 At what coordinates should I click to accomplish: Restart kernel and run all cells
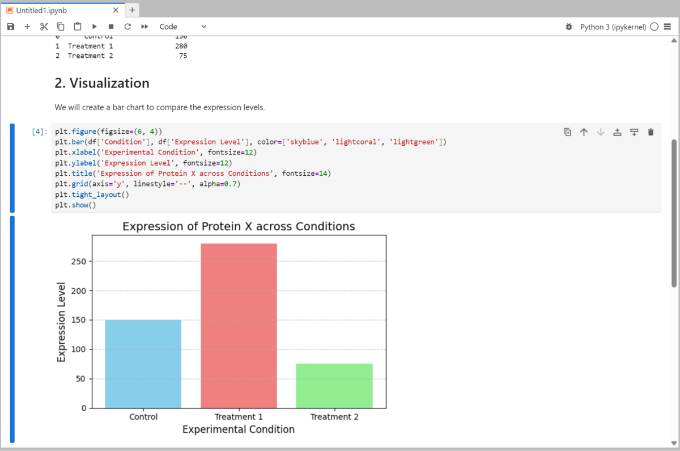pyautogui.click(x=143, y=26)
